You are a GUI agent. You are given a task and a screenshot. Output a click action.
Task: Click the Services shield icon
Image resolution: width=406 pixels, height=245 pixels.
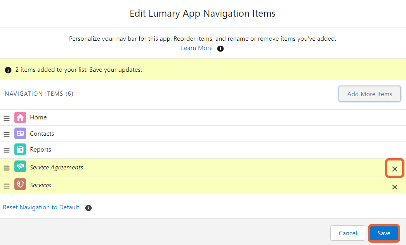(x=20, y=185)
